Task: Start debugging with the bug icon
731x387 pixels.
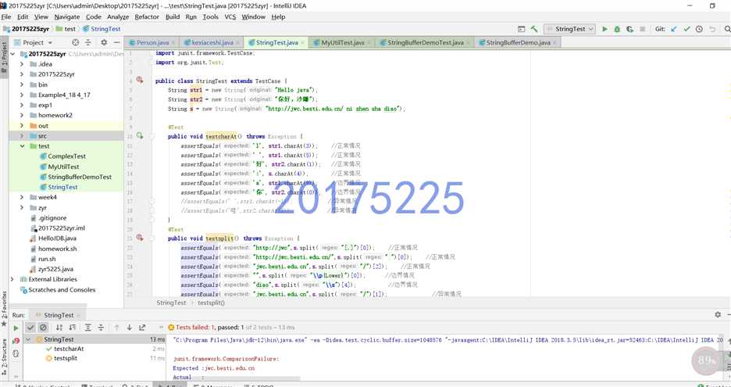Action: 617,29
